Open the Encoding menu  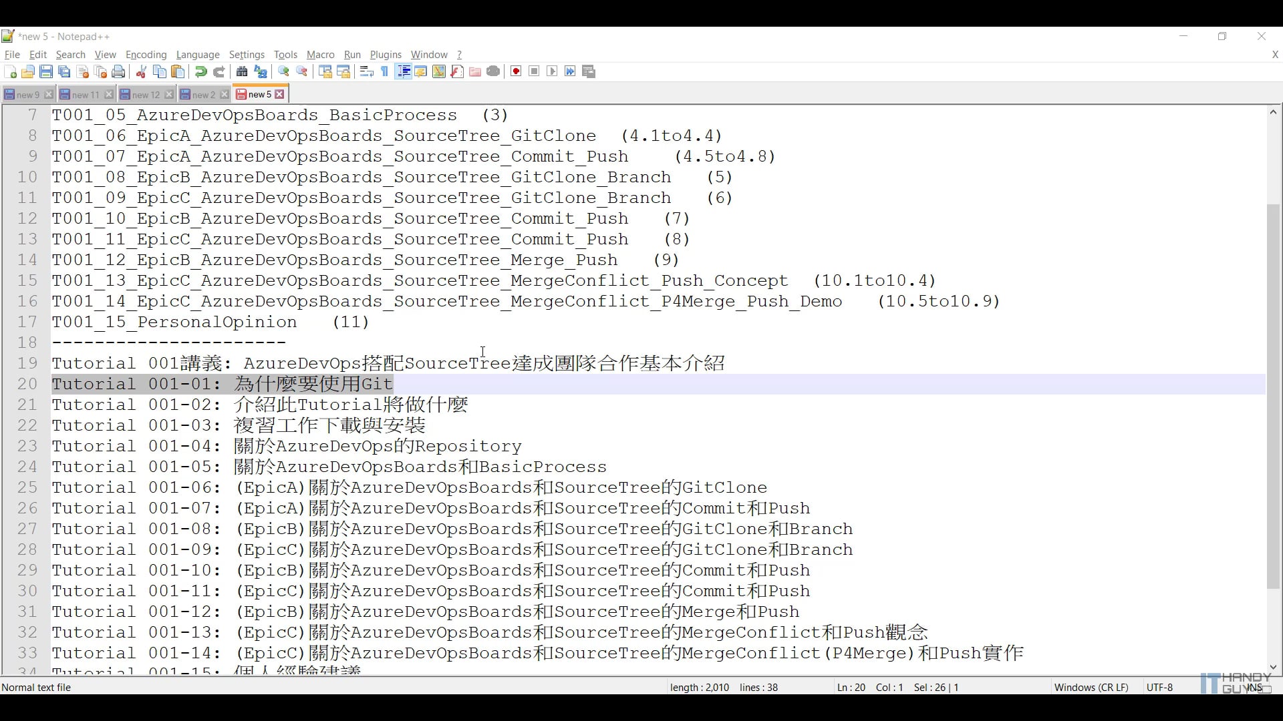[x=146, y=55]
